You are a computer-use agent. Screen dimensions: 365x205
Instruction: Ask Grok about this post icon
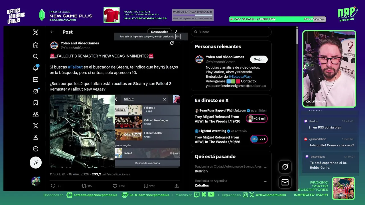pos(172,43)
